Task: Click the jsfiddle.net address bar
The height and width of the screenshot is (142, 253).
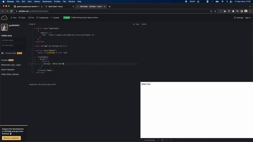Action: pyautogui.click(x=111, y=11)
